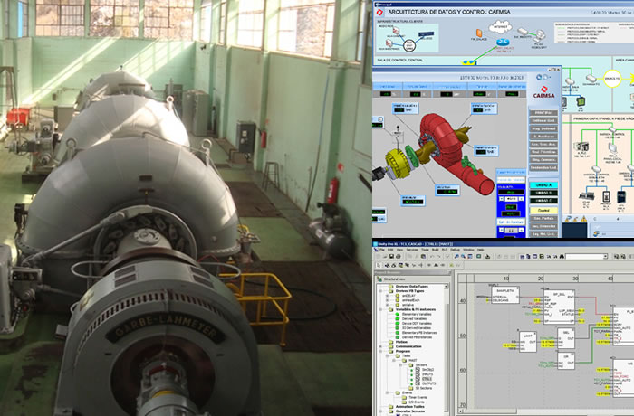The height and width of the screenshot is (416, 634).
Task: Select Derived Data Types in project tree
Action: click(412, 287)
